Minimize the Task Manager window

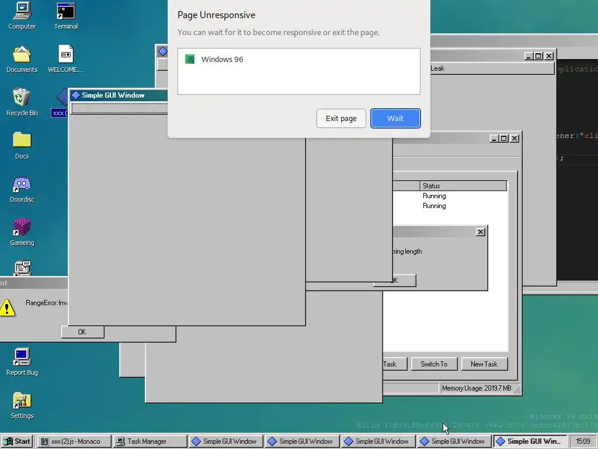point(494,138)
